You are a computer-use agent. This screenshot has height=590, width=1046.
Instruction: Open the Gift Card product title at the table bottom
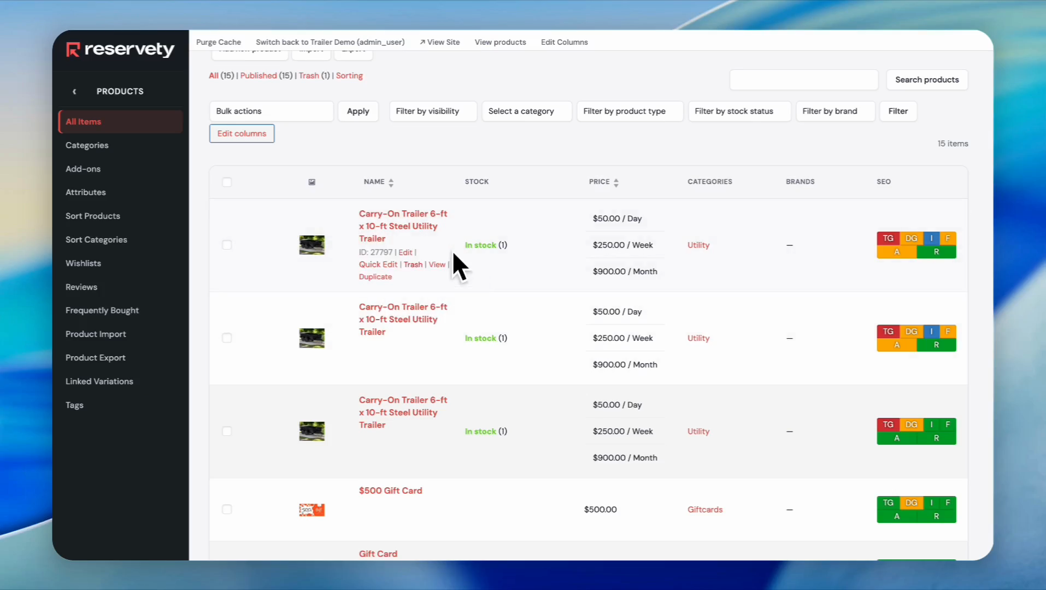[x=378, y=554]
